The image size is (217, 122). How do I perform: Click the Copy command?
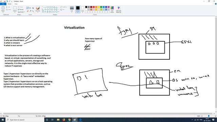[8, 9]
